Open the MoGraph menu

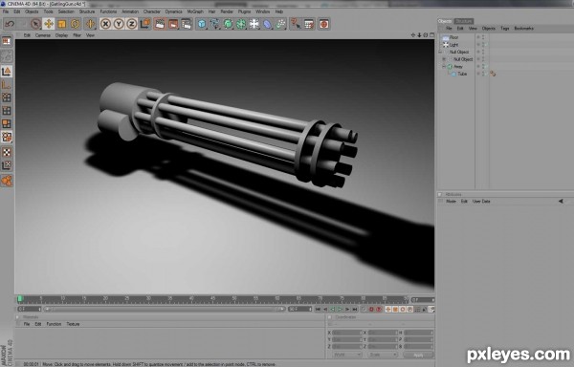195,11
